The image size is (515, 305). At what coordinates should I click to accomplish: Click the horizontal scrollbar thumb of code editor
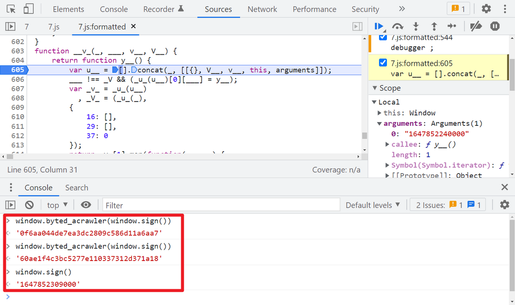pyautogui.click(x=10, y=157)
